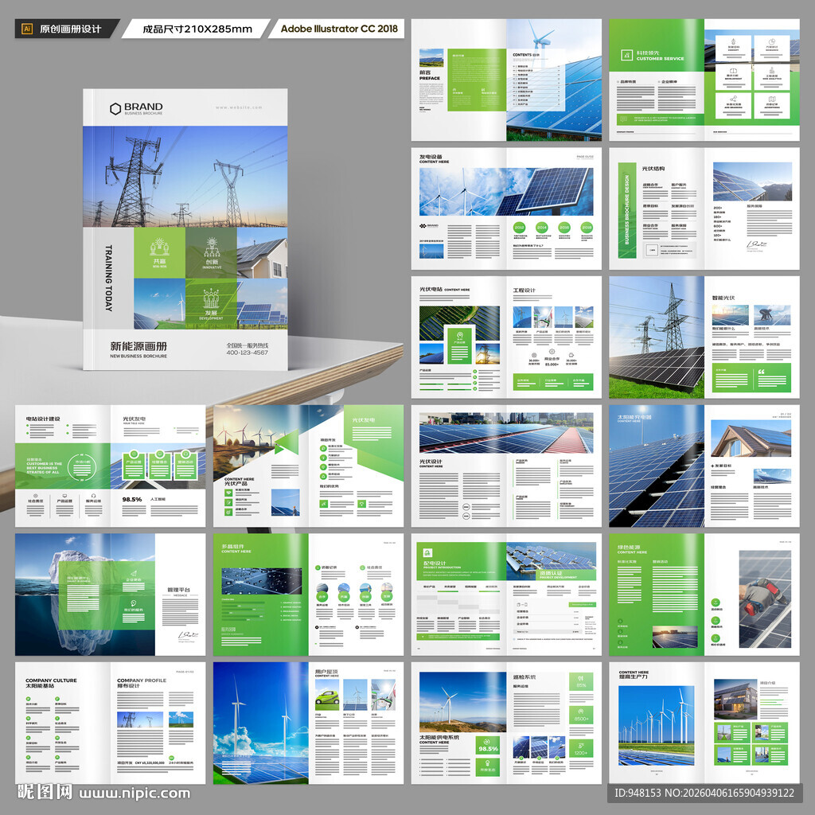Click the vertical TRAINING TODAY text
The width and height of the screenshot is (815, 815).
tap(108, 278)
